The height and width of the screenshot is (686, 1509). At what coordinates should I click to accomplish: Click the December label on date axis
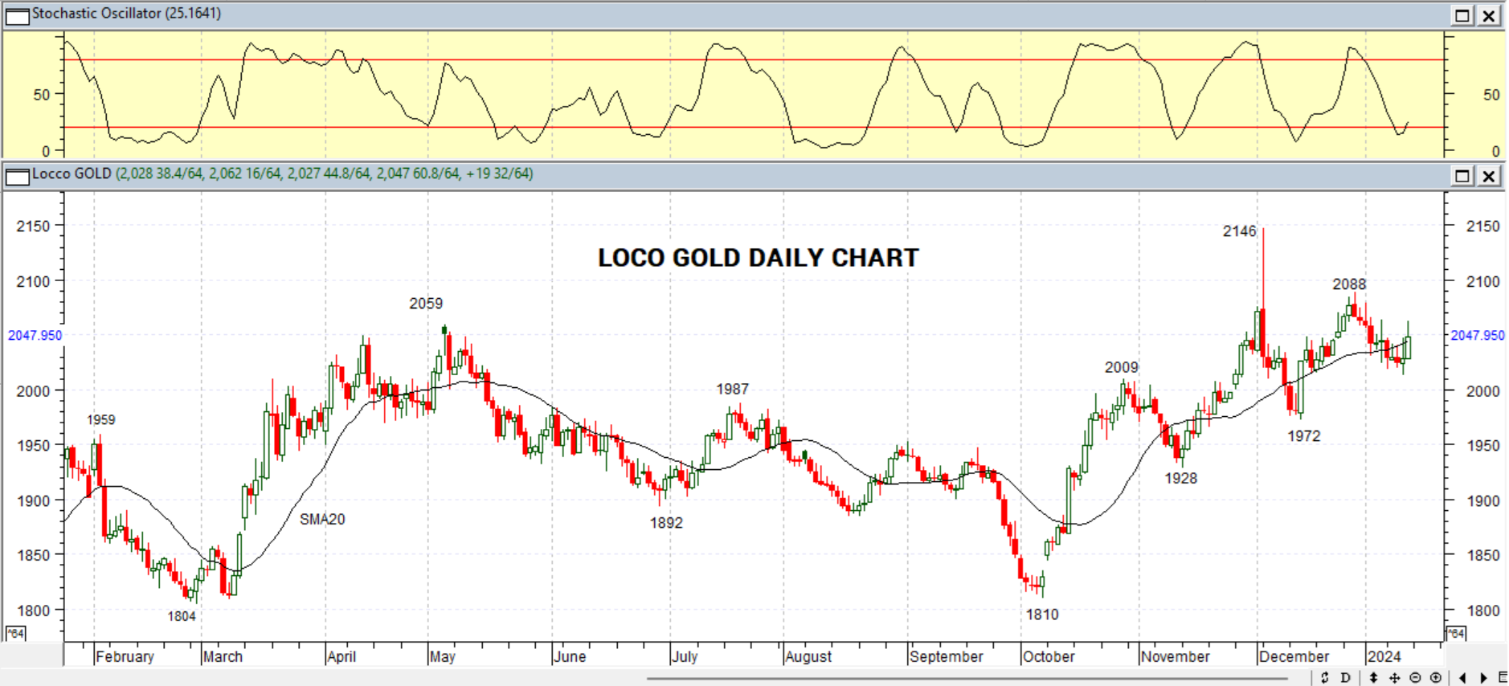click(1294, 657)
